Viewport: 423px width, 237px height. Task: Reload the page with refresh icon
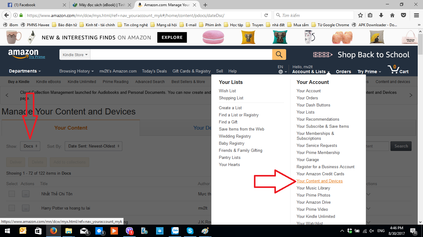click(266, 15)
